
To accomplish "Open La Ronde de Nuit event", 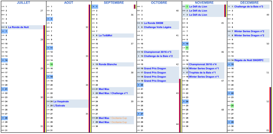I will tap(18, 27).
